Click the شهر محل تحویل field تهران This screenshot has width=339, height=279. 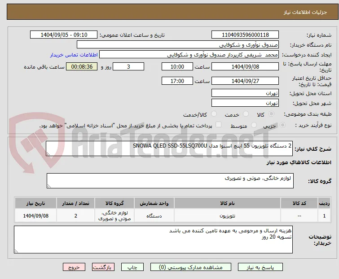pos(245,103)
